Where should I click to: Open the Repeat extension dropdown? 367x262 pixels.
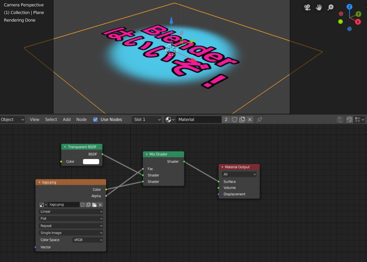tap(71, 226)
